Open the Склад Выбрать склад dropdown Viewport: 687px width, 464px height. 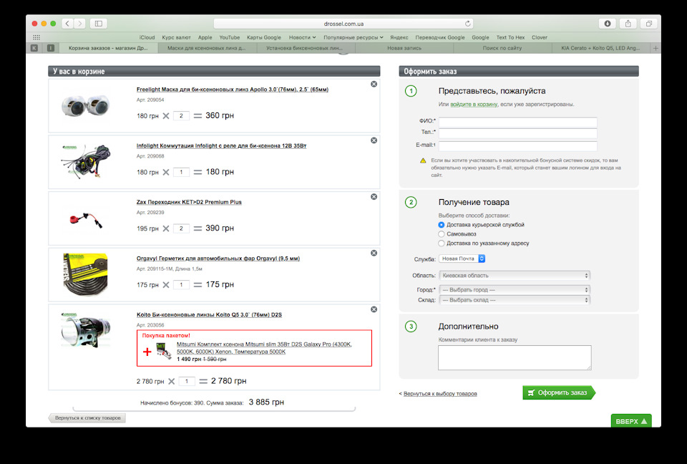[515, 300]
